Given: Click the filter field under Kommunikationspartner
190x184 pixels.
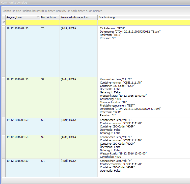Looking at the screenshot, I should (x=78, y=22).
